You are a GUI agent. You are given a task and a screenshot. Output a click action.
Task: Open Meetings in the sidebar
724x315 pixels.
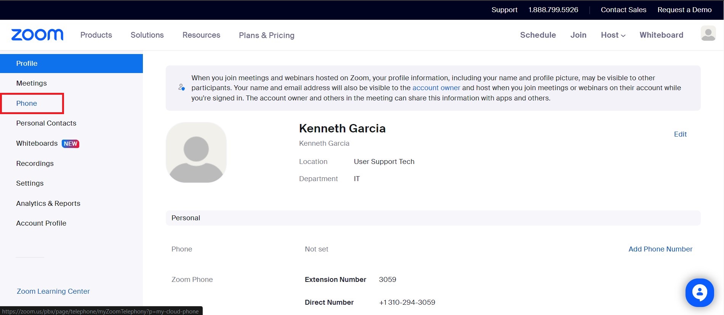point(31,83)
